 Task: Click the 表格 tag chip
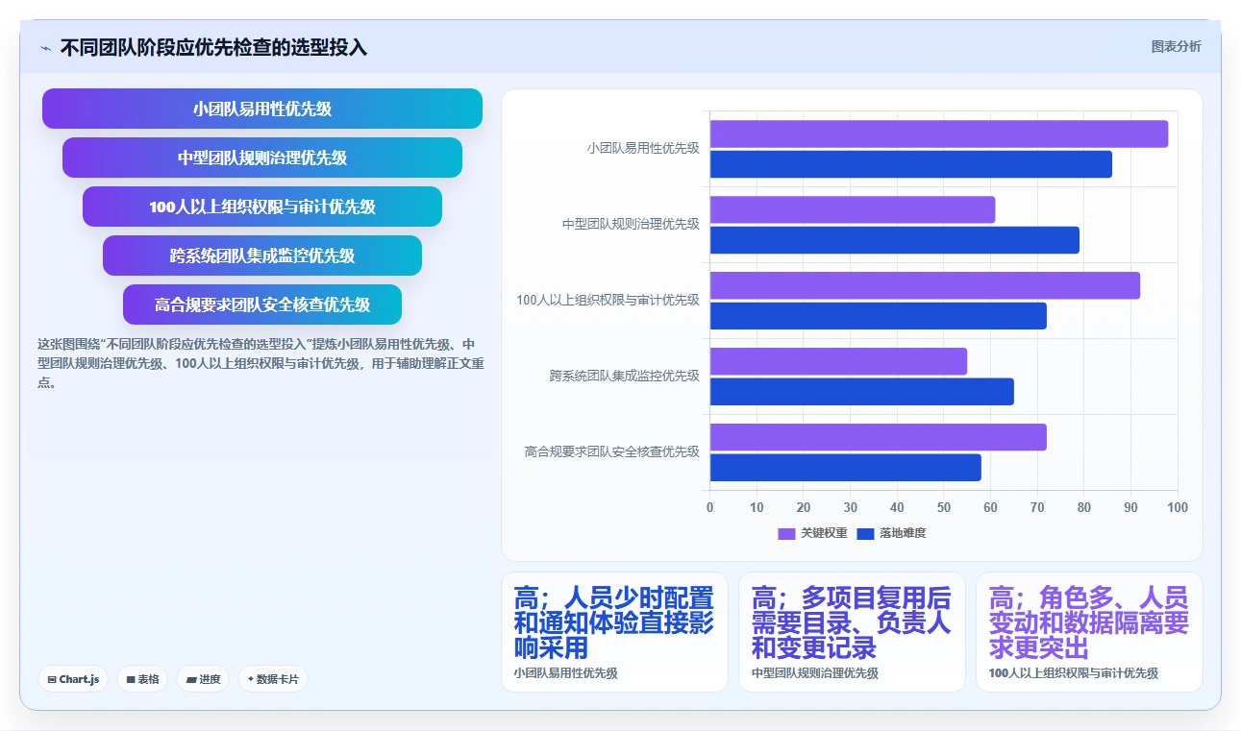[142, 679]
